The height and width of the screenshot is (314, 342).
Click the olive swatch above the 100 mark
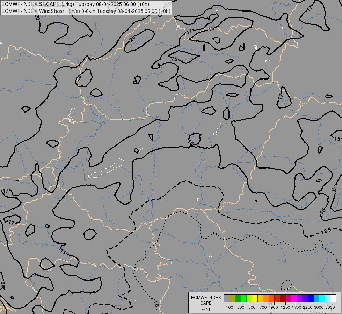coord(233,299)
